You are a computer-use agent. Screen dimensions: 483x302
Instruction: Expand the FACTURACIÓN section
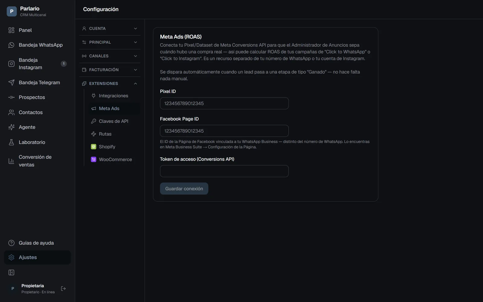point(110,70)
